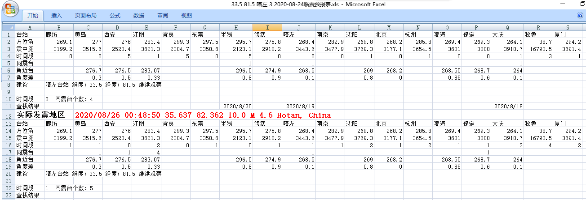Select the column A header
586x200 pixels.
[x=29, y=27]
